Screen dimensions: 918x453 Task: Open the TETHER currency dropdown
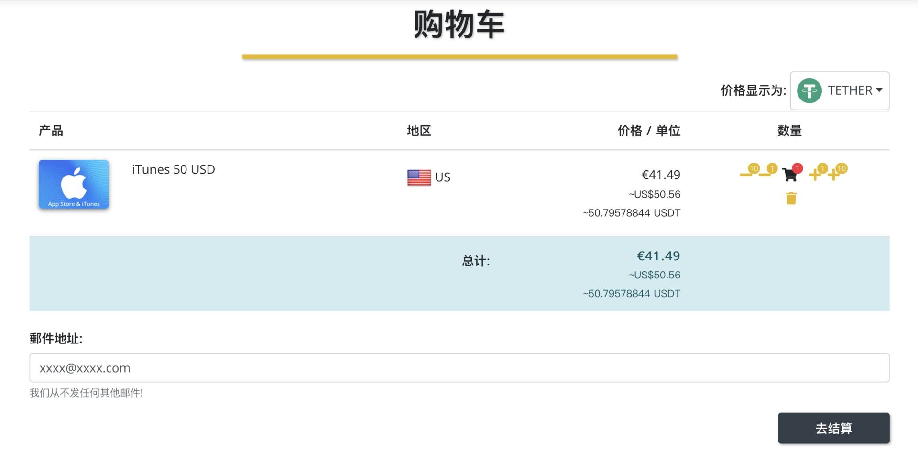pos(840,90)
